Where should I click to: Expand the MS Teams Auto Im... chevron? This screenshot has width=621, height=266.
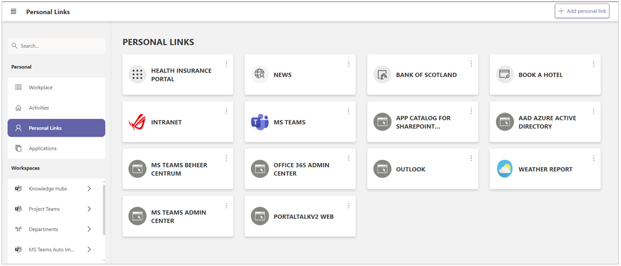(x=89, y=249)
